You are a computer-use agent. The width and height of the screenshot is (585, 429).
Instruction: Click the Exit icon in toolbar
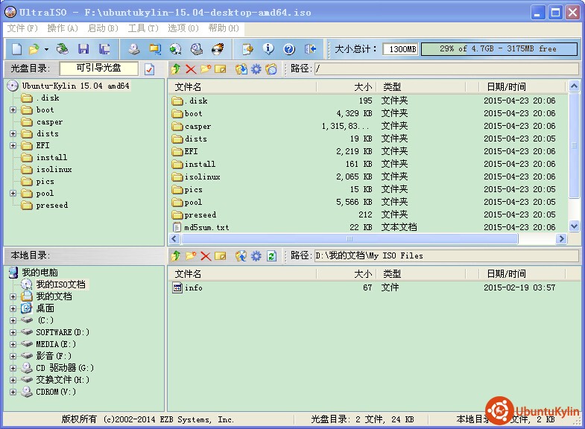pyautogui.click(x=311, y=49)
